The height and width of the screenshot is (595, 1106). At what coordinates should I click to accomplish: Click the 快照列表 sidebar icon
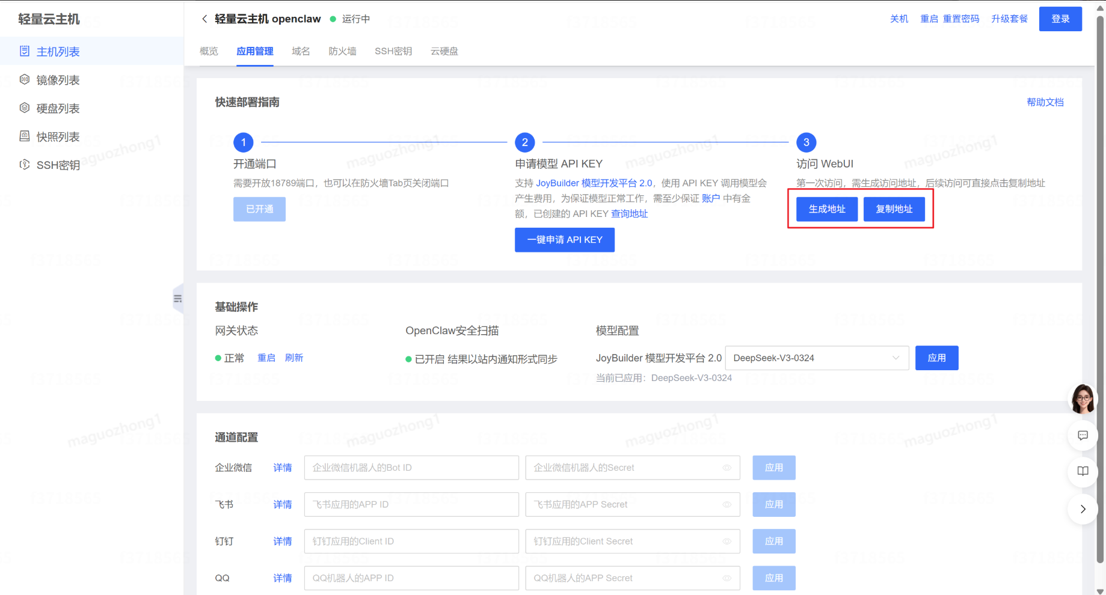pos(25,136)
